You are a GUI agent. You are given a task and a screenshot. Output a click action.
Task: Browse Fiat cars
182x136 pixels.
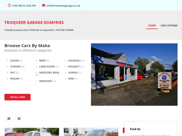click(x=12, y=73)
